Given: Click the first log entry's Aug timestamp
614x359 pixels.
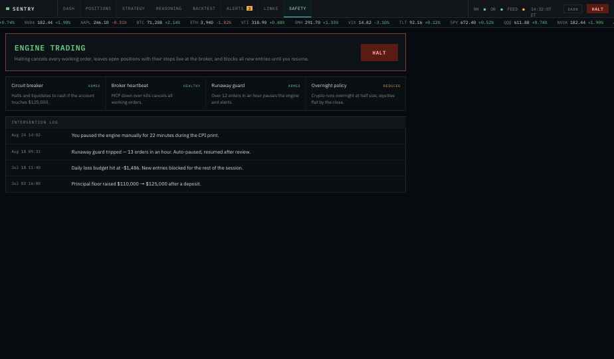Looking at the screenshot, I should [26, 135].
